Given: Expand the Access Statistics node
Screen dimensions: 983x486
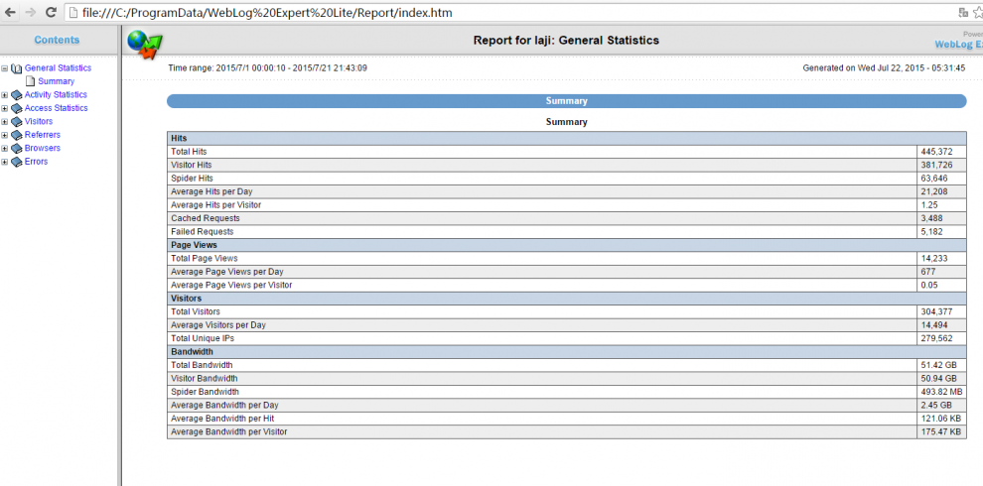Looking at the screenshot, I should click(5, 108).
